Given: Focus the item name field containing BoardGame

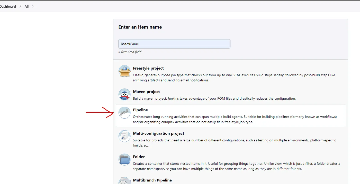Looking at the screenshot, I should (x=174, y=44).
